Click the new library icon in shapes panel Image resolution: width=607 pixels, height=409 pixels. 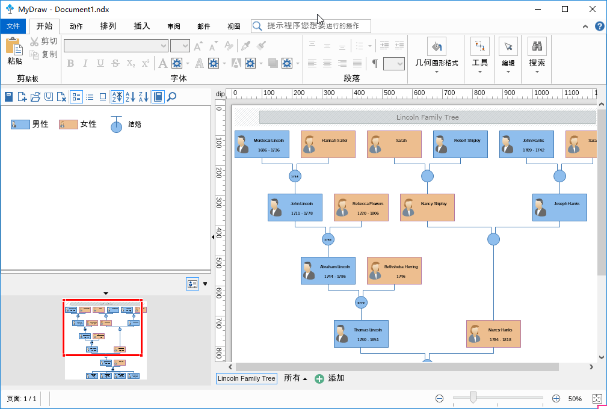[x=22, y=97]
